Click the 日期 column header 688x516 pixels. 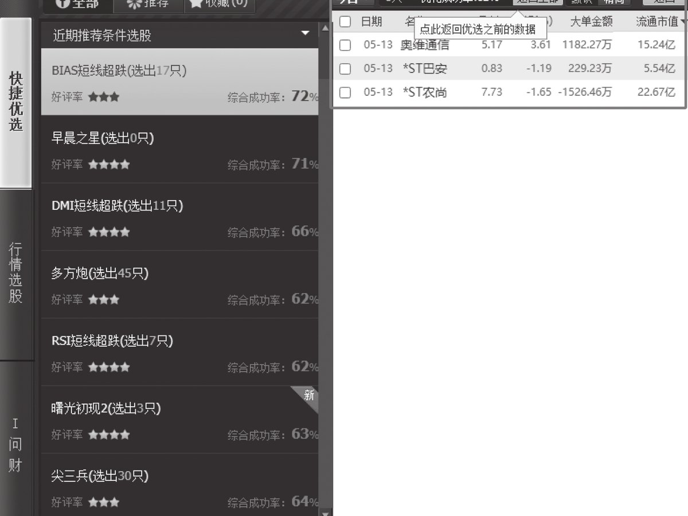[371, 22]
